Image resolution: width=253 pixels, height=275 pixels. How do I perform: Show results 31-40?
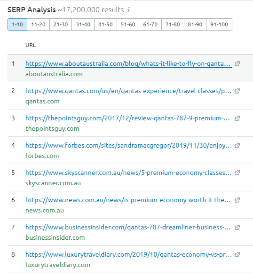pyautogui.click(x=83, y=24)
